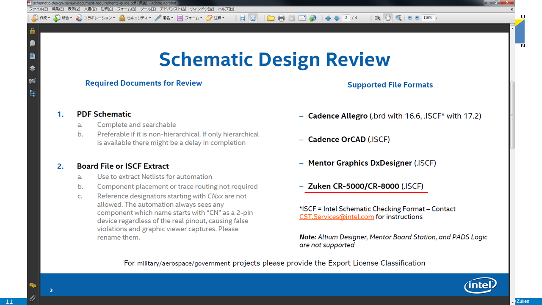
Task: Open the 文書(D) menu
Action: point(90,9)
